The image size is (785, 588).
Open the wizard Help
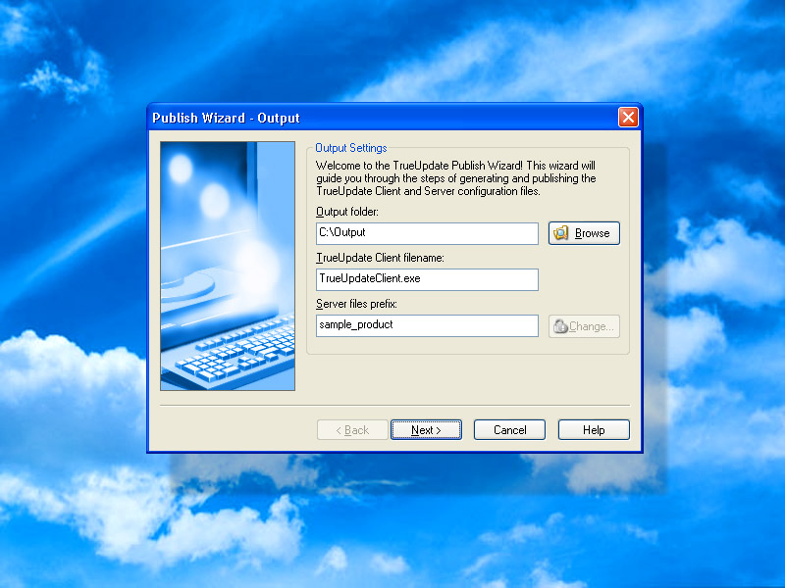594,430
